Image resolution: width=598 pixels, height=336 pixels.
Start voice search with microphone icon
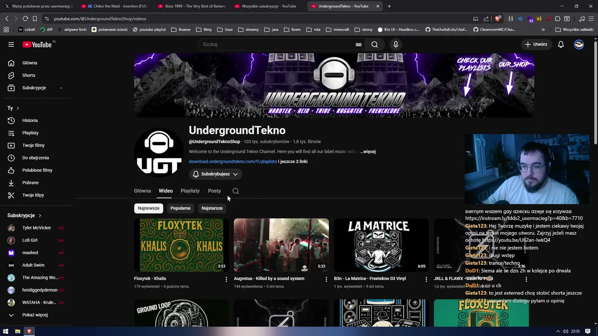click(x=396, y=44)
